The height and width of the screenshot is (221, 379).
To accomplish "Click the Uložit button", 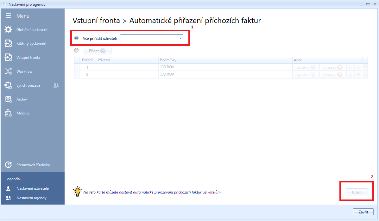I will [357, 192].
